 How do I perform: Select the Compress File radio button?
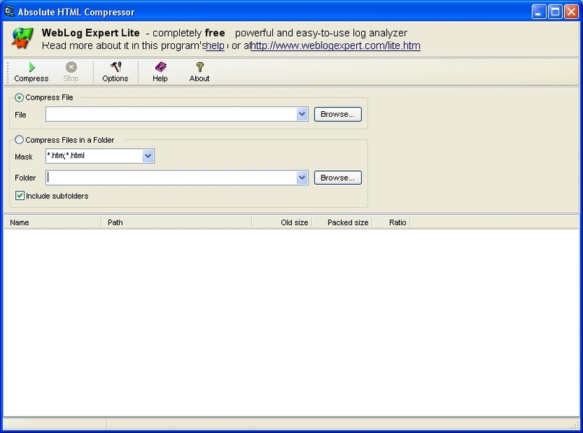[19, 97]
